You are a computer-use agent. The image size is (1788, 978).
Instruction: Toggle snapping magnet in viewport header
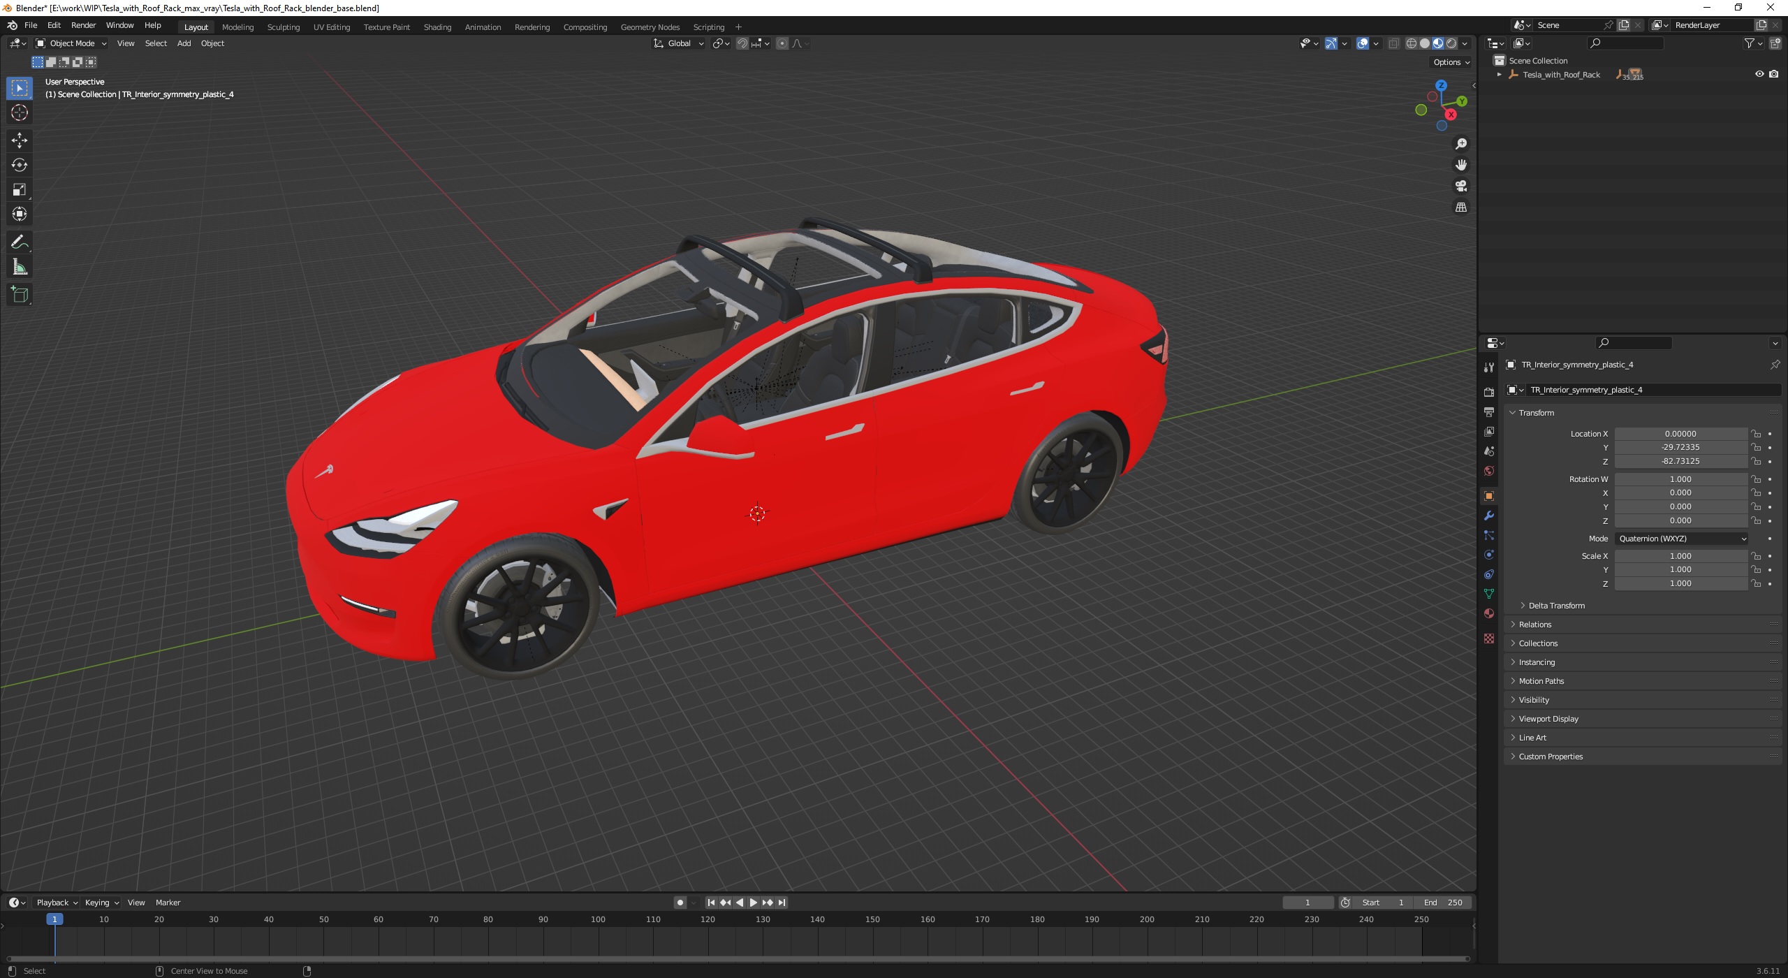(x=742, y=43)
